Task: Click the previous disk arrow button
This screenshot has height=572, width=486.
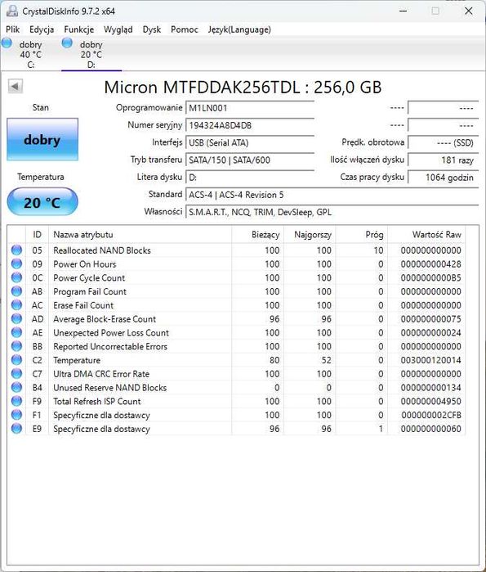Action: coord(16,87)
